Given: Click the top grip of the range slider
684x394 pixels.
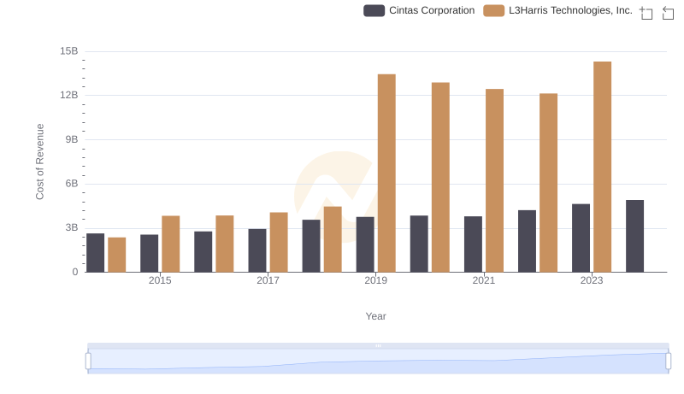Looking at the screenshot, I should [x=378, y=345].
